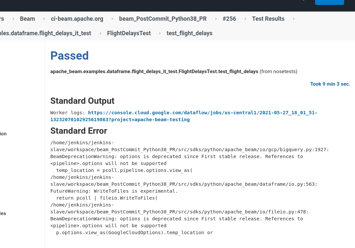Click the Standard Output heading
The image size is (355, 248).
(x=82, y=101)
